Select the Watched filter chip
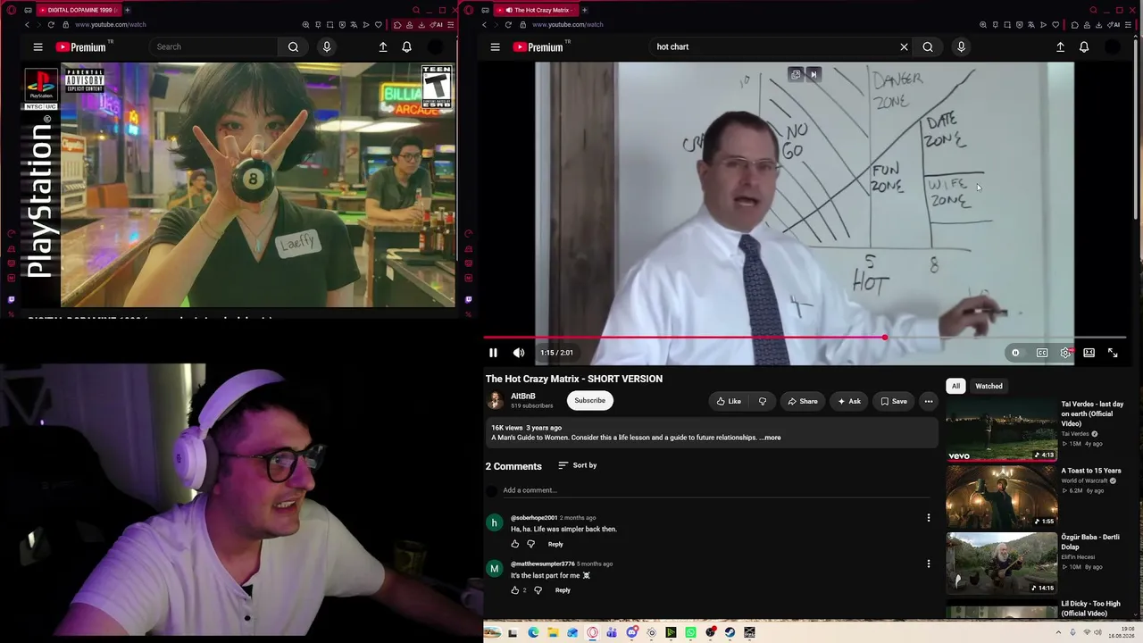Screen dimensions: 1143x643 [x=989, y=386]
